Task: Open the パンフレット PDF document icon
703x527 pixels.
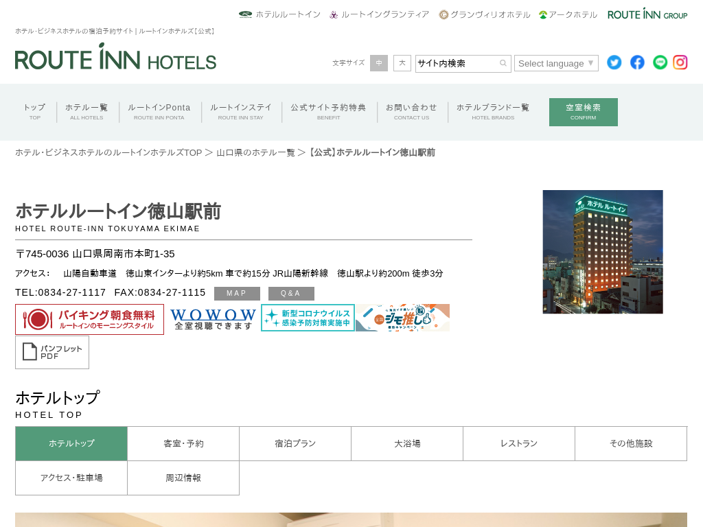Action: pyautogui.click(x=52, y=352)
